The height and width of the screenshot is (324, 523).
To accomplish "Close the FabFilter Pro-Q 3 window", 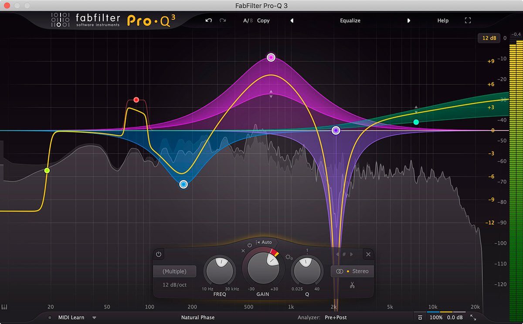I will [x=7, y=6].
